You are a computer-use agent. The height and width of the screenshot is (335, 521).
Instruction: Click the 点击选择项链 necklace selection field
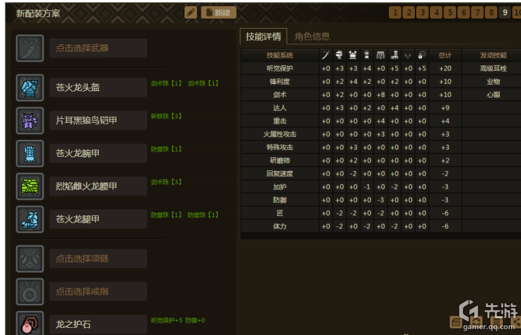tap(98, 259)
